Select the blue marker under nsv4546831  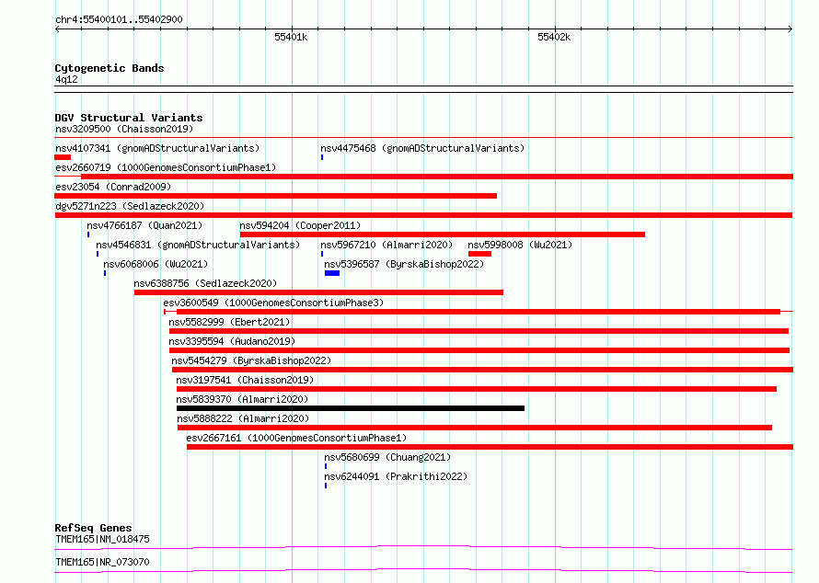click(x=98, y=254)
